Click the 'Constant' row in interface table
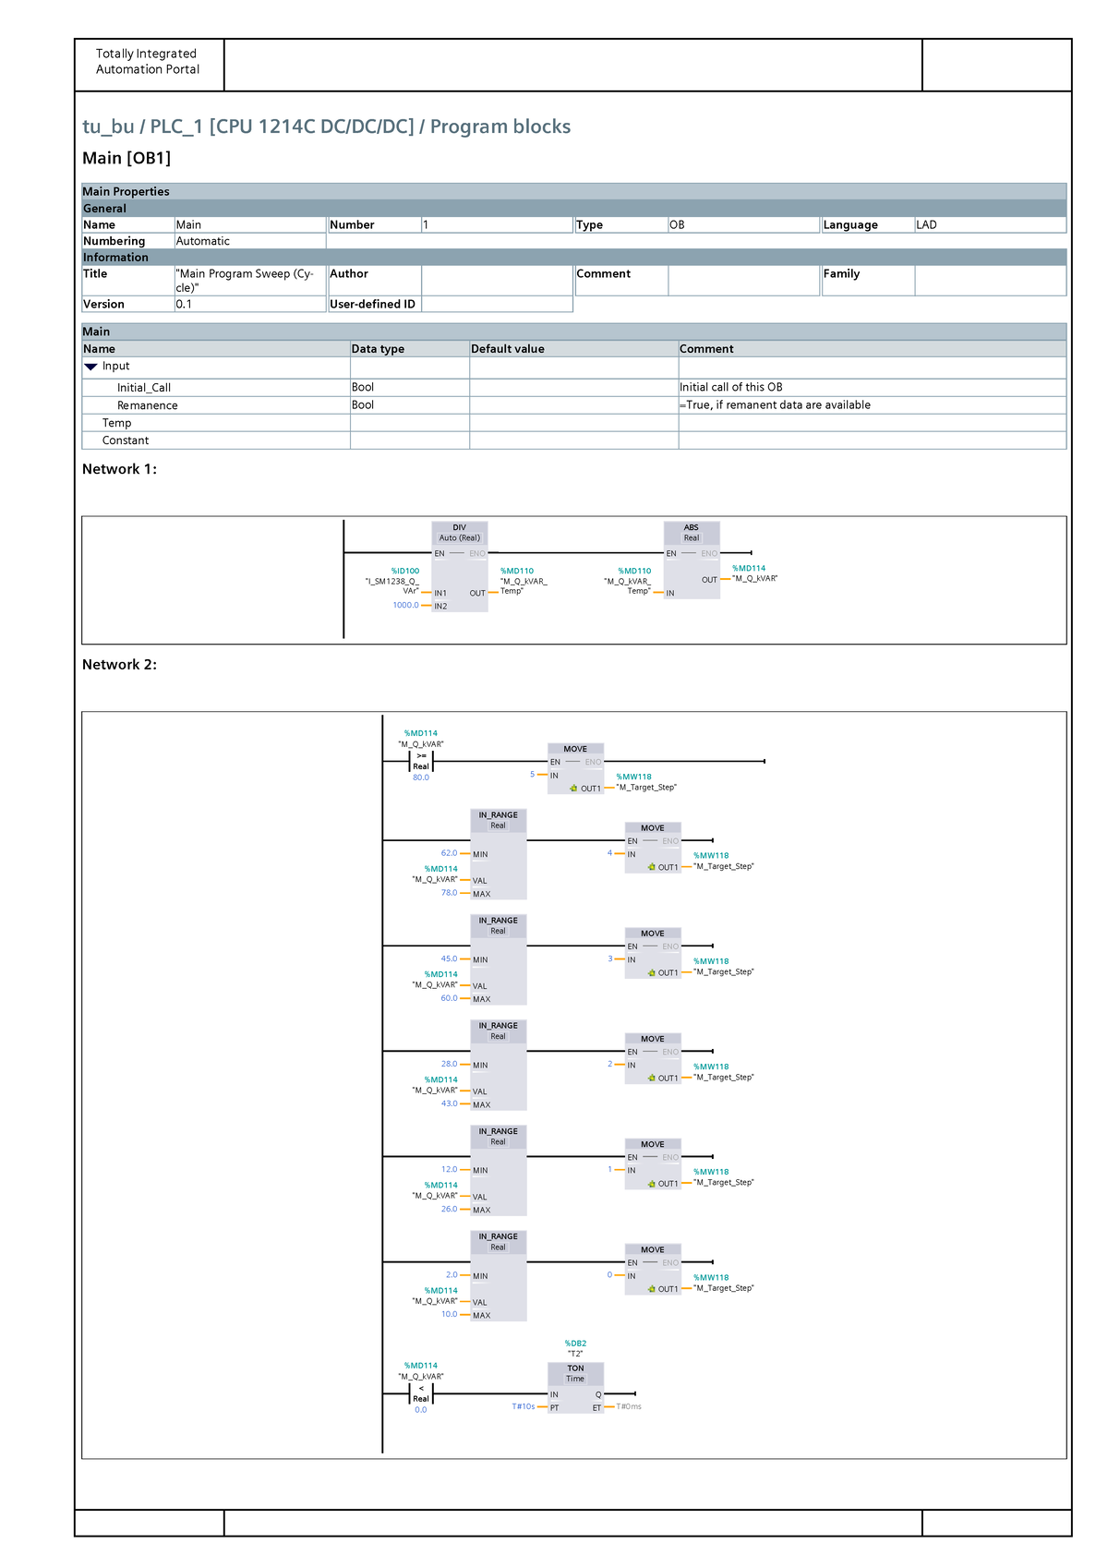 point(126,440)
